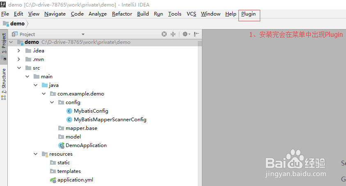Open the Navigate menu

pyautogui.click(x=55, y=14)
